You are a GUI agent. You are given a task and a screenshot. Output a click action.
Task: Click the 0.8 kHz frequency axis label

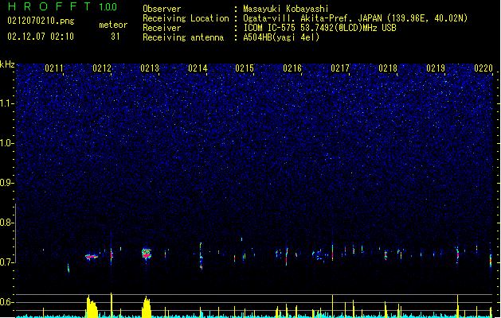(6, 223)
